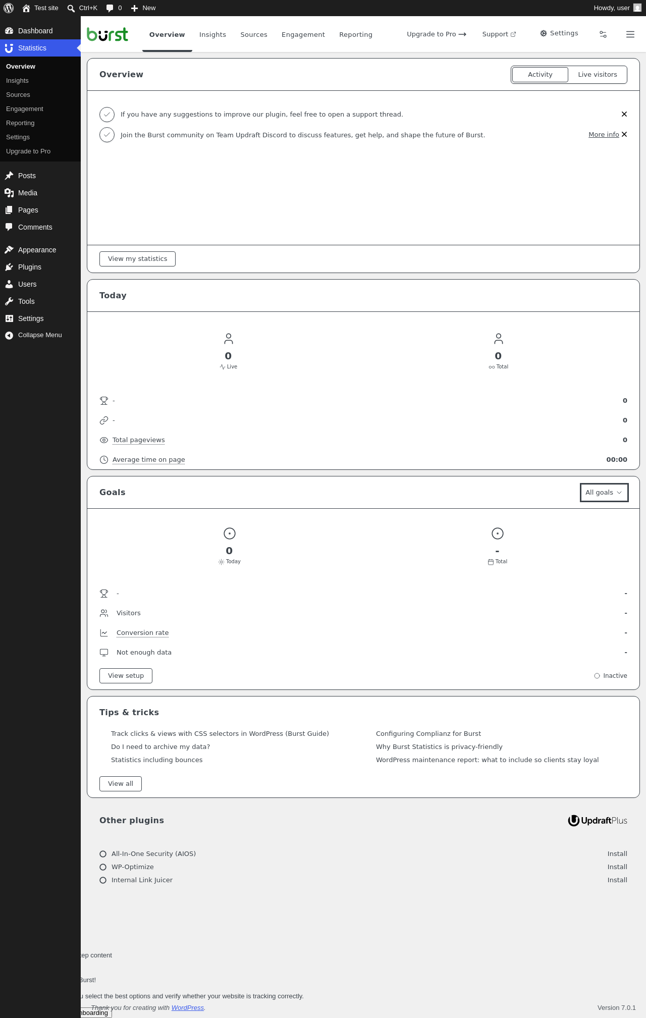Switch to the Reporting tab

(x=356, y=34)
